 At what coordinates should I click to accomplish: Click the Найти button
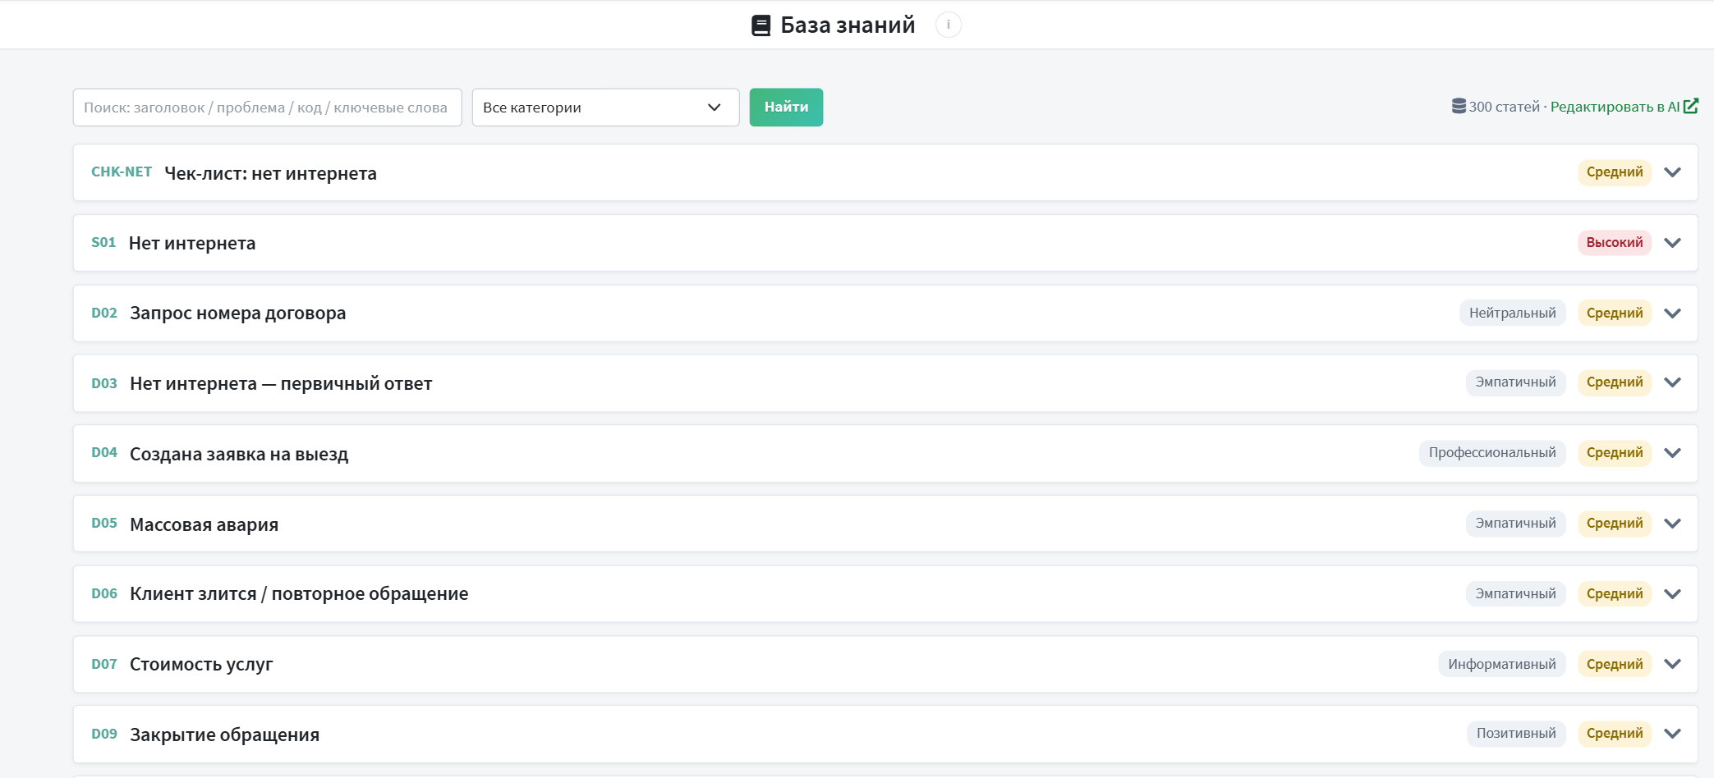pyautogui.click(x=786, y=107)
